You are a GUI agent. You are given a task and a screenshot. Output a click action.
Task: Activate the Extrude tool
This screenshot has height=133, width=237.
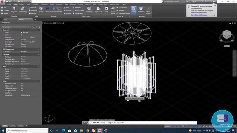point(33,7)
